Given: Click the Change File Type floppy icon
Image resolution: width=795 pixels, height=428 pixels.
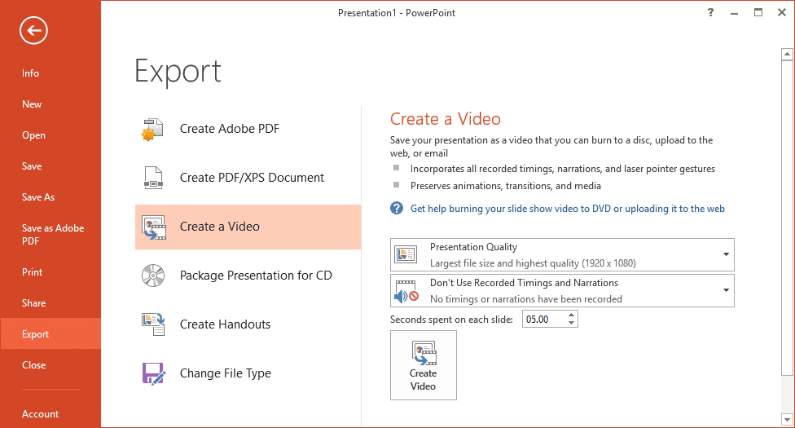Looking at the screenshot, I should tap(154, 373).
